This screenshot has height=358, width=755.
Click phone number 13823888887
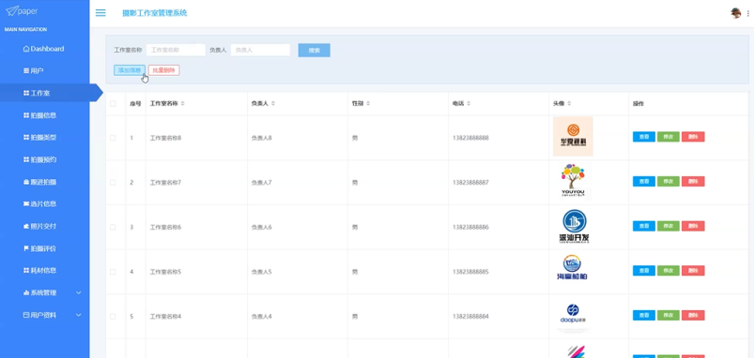pyautogui.click(x=470, y=183)
